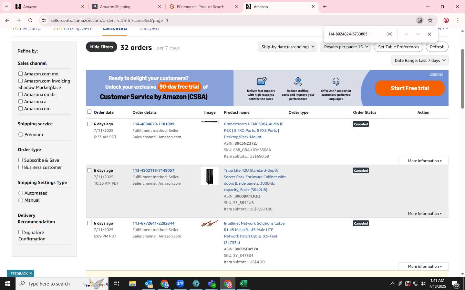Open order 114-4684679-1181009 details
465x290 pixels.
coord(153,124)
